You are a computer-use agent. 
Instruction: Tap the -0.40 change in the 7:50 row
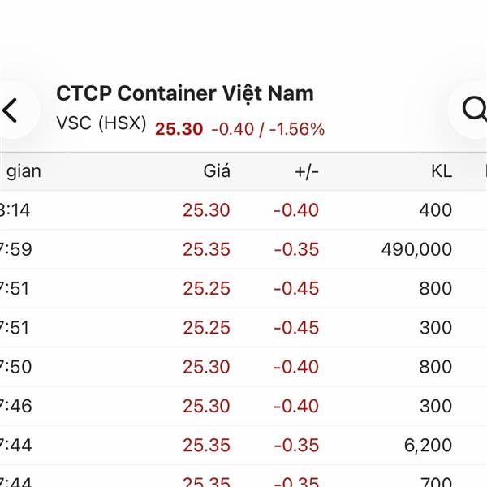296,366
